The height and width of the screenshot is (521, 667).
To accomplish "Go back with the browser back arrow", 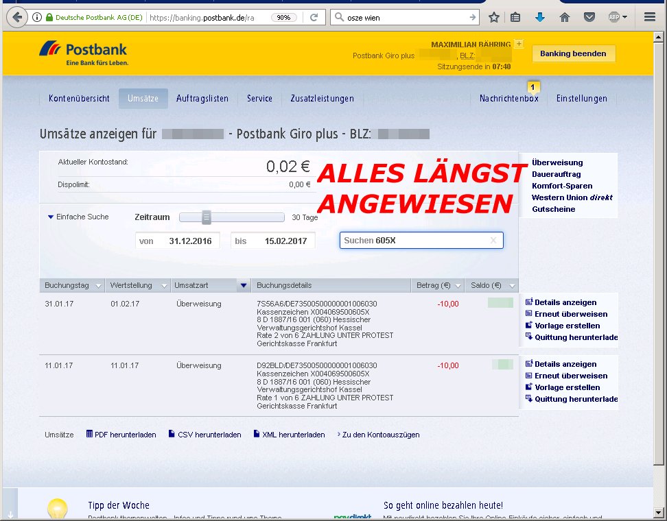I will coord(17,17).
